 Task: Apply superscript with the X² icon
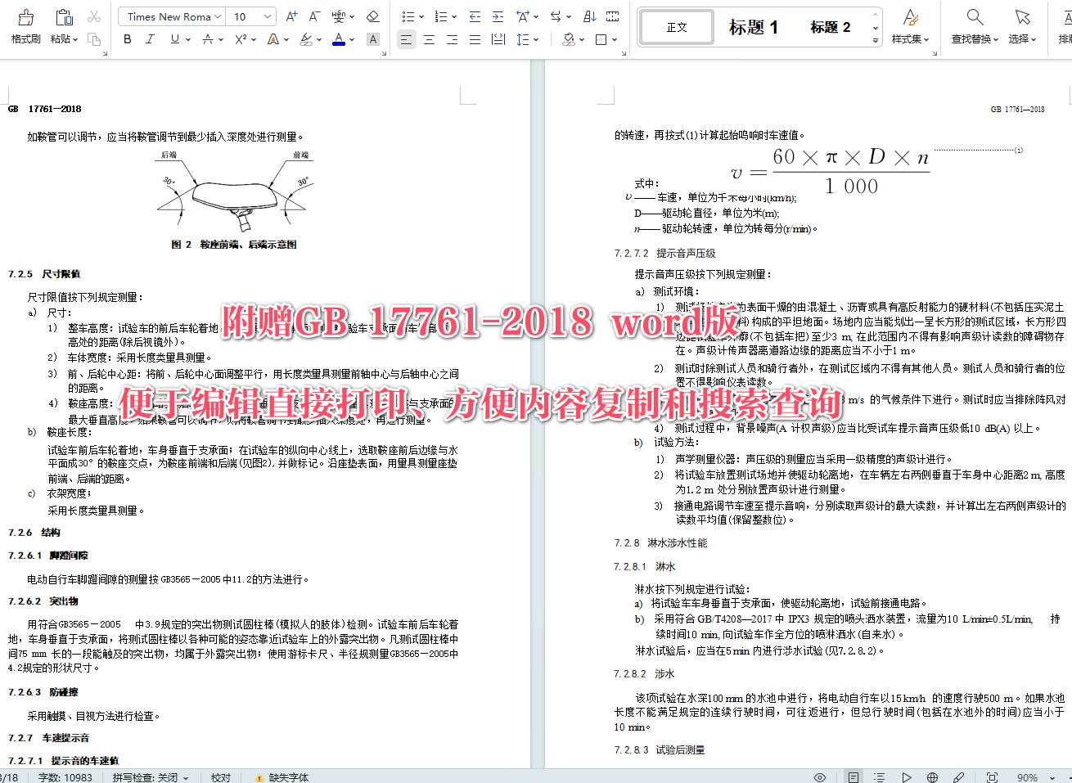tap(240, 38)
